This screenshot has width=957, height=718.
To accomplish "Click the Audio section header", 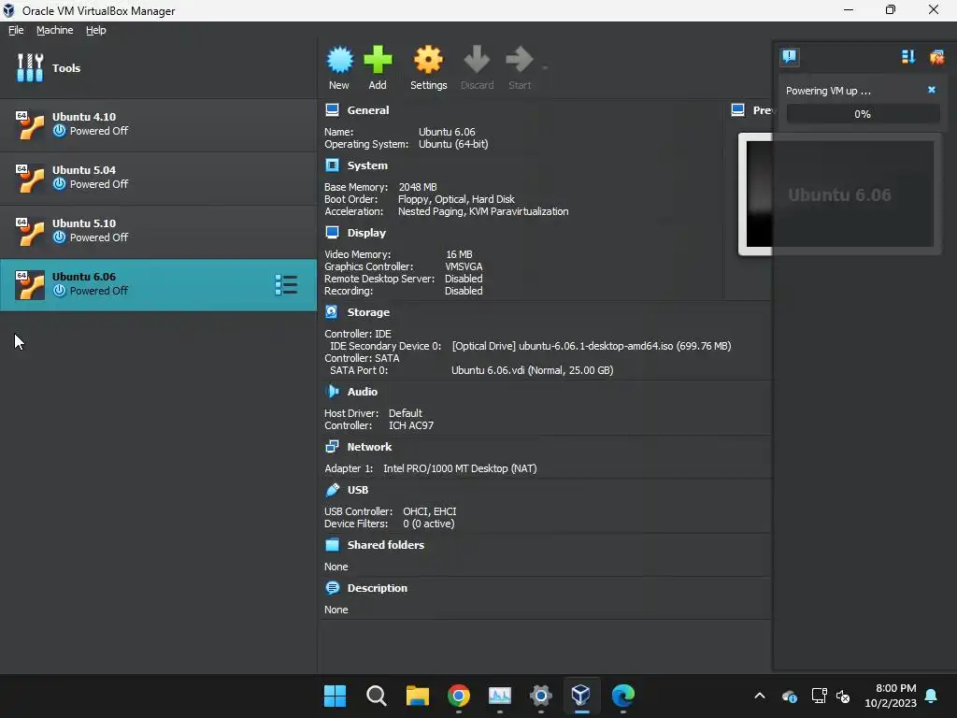I will 363,392.
